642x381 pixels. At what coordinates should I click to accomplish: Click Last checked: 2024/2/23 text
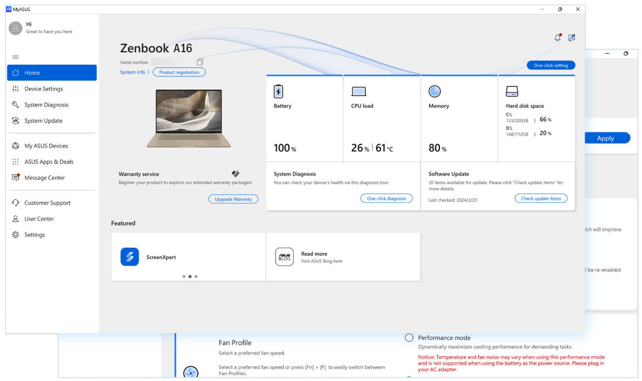(453, 200)
